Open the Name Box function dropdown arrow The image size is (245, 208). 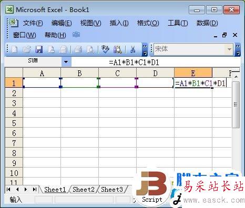[66, 61]
